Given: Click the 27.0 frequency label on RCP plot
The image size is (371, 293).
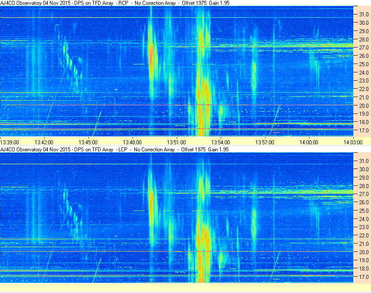Looking at the screenshot, I should coord(364,48).
